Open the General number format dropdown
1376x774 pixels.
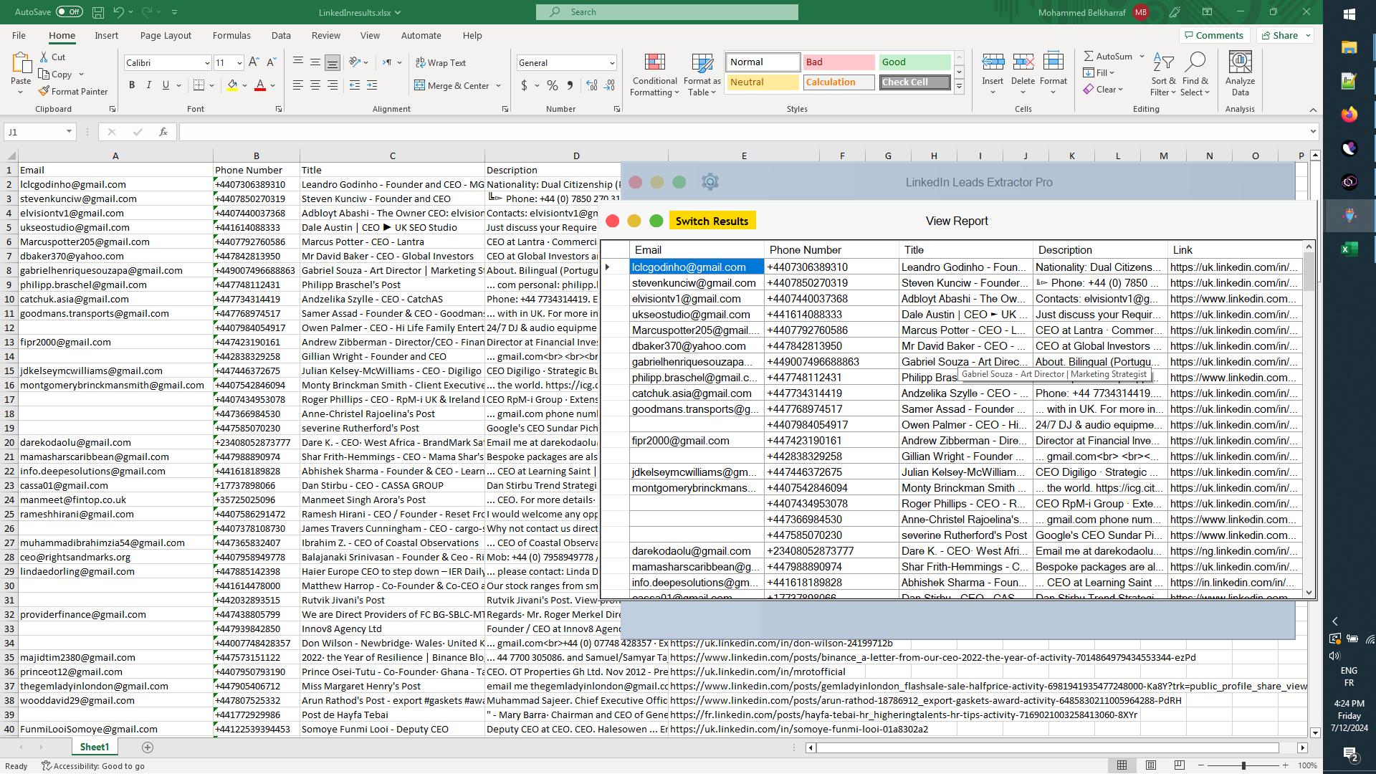pyautogui.click(x=612, y=63)
